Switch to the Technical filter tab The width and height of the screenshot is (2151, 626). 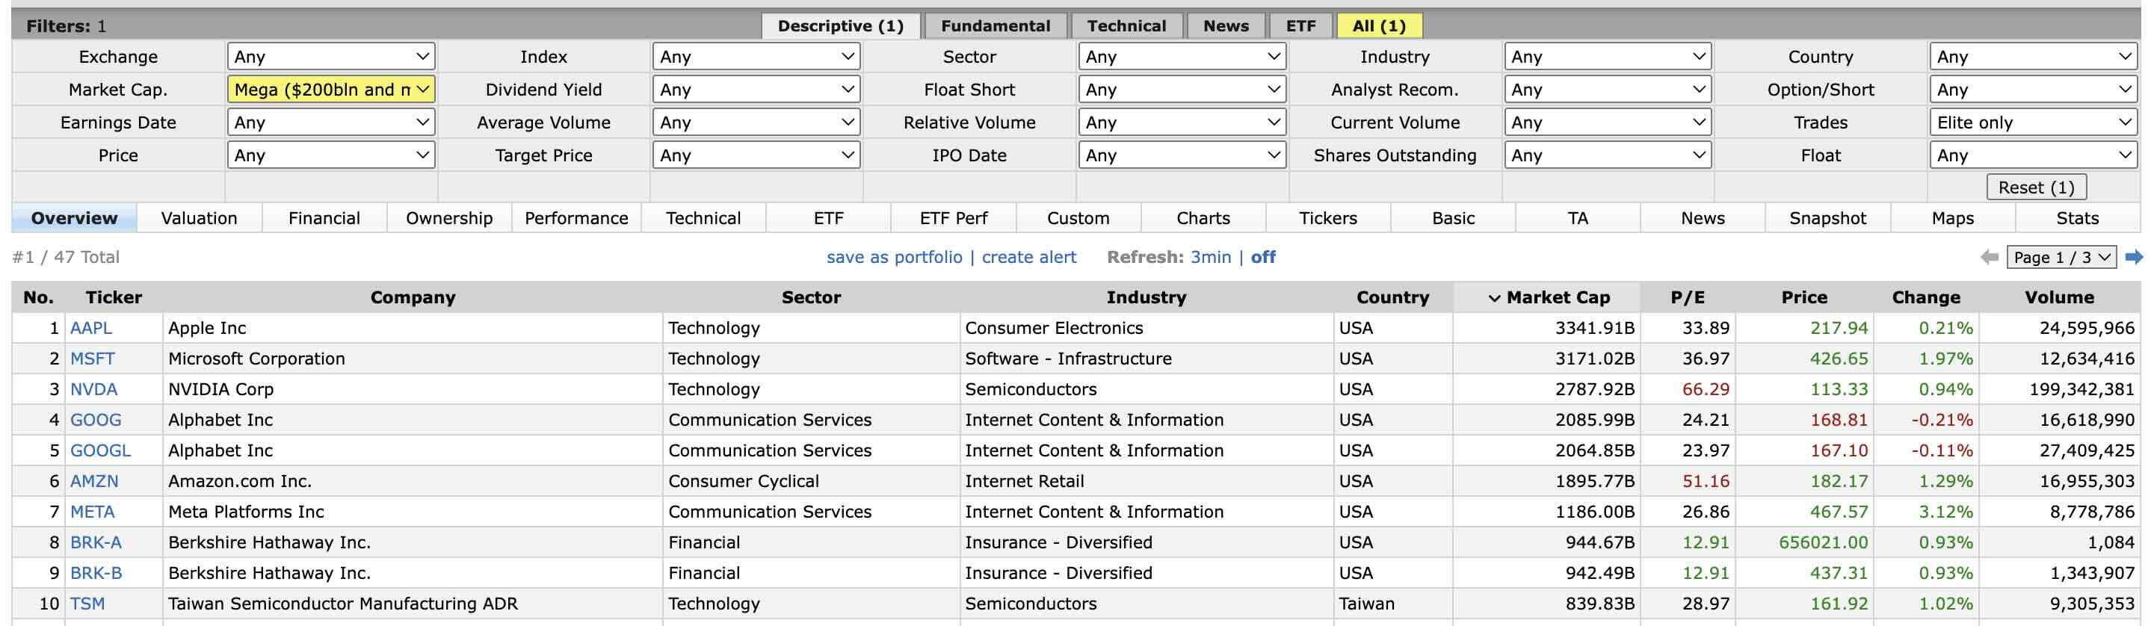coord(1126,26)
